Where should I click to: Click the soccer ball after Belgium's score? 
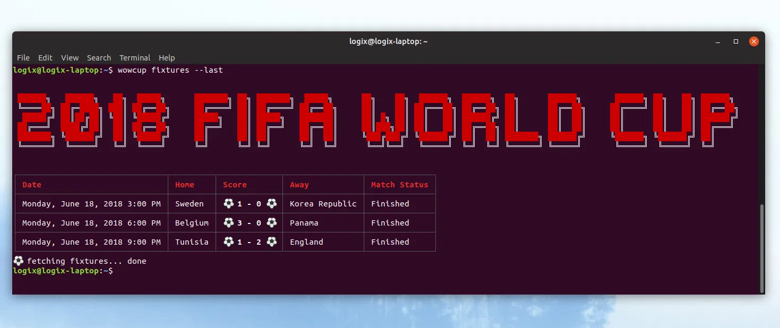tap(271, 222)
